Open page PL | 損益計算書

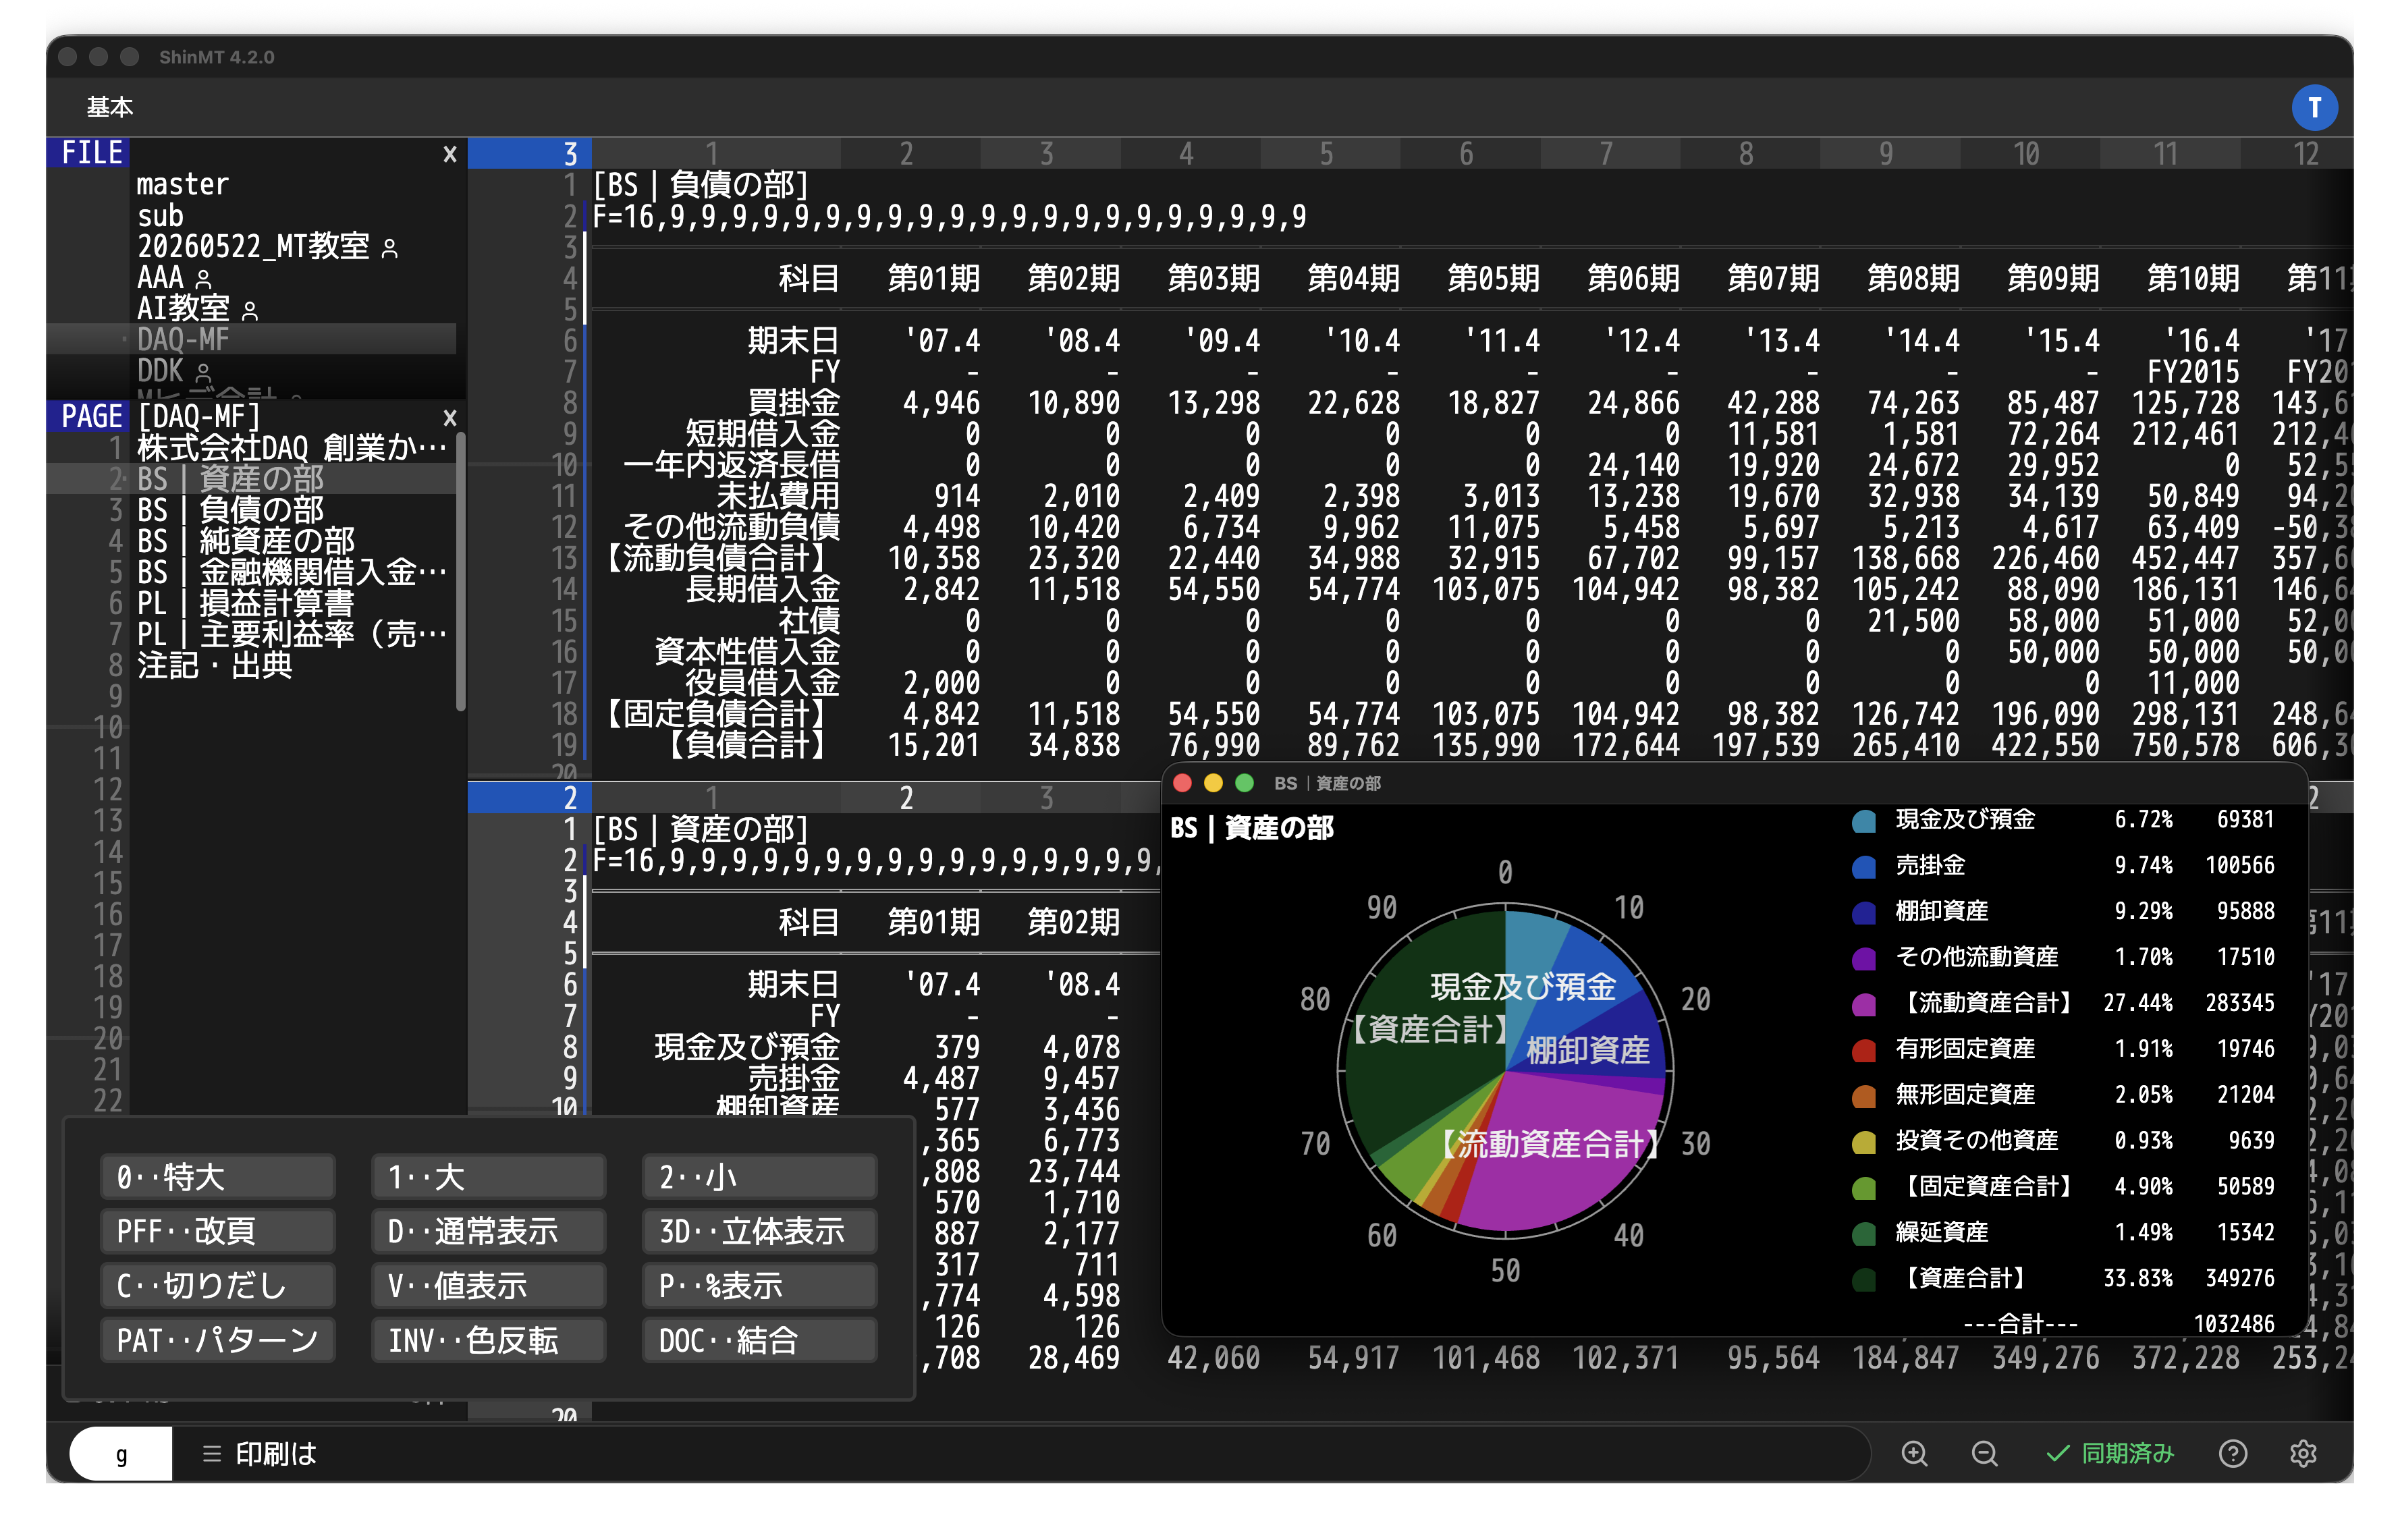246,603
